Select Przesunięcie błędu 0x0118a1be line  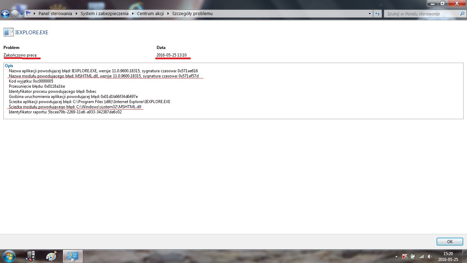click(x=37, y=86)
